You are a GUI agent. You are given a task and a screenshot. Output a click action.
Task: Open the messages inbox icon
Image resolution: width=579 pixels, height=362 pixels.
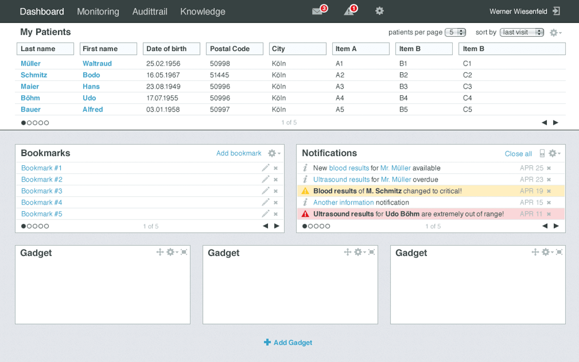pos(317,11)
